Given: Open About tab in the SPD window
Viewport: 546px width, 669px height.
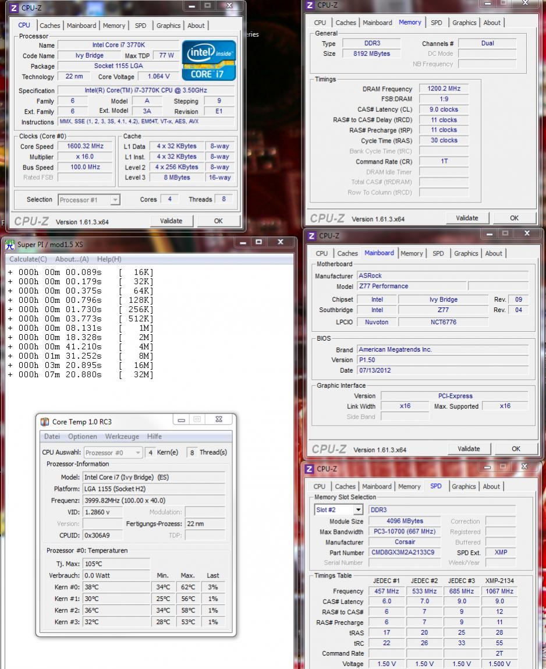Looking at the screenshot, I should coord(491,486).
